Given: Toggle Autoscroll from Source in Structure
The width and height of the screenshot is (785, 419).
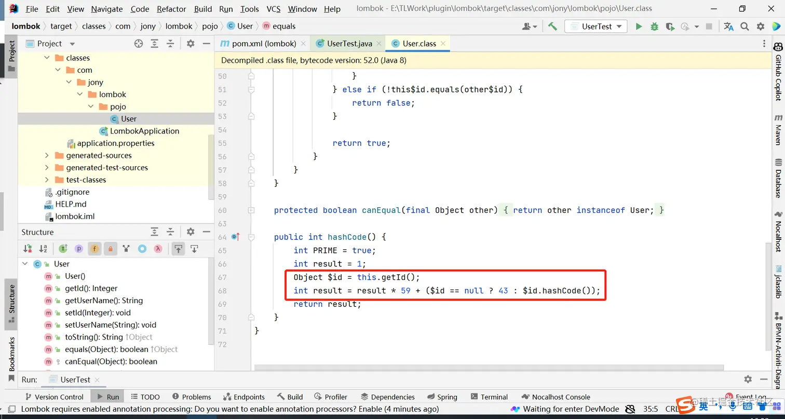Looking at the screenshot, I should pos(194,249).
